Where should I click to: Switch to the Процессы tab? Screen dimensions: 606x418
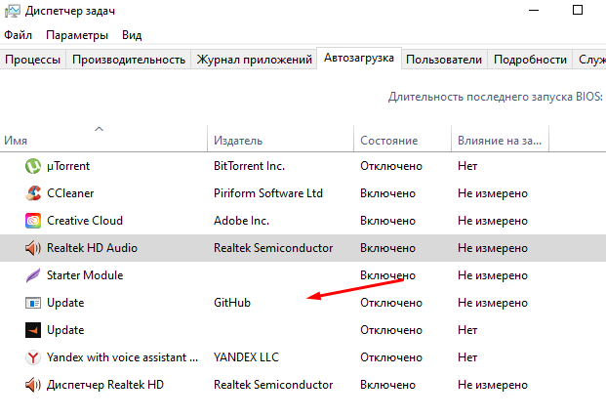point(32,60)
